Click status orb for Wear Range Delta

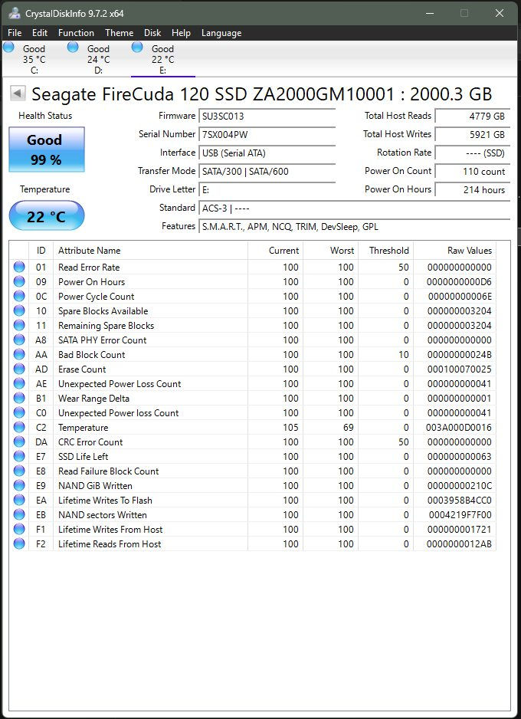click(19, 398)
